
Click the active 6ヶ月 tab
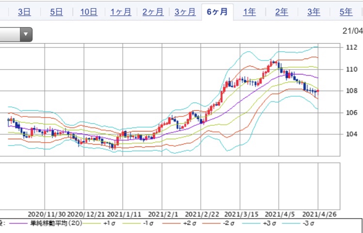tap(217, 12)
